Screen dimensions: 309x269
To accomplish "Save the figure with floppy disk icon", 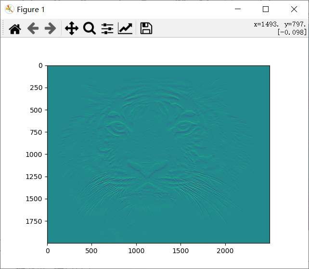I will 146,28.
